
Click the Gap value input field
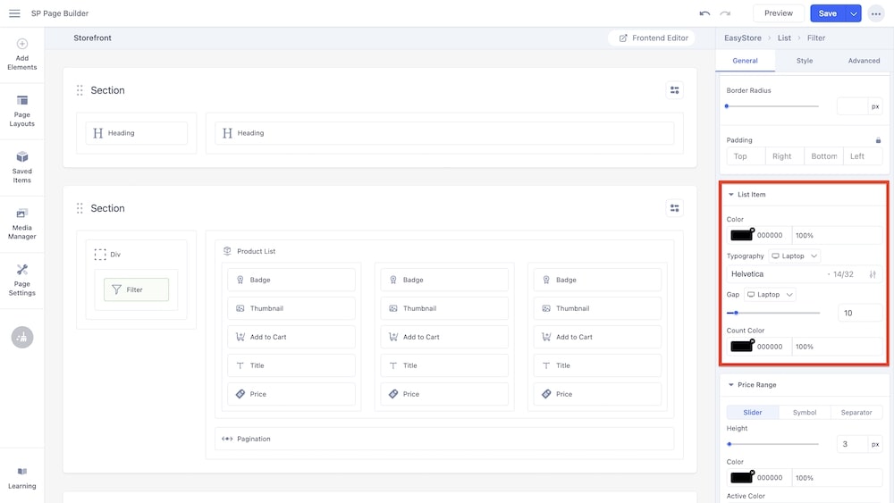point(859,313)
